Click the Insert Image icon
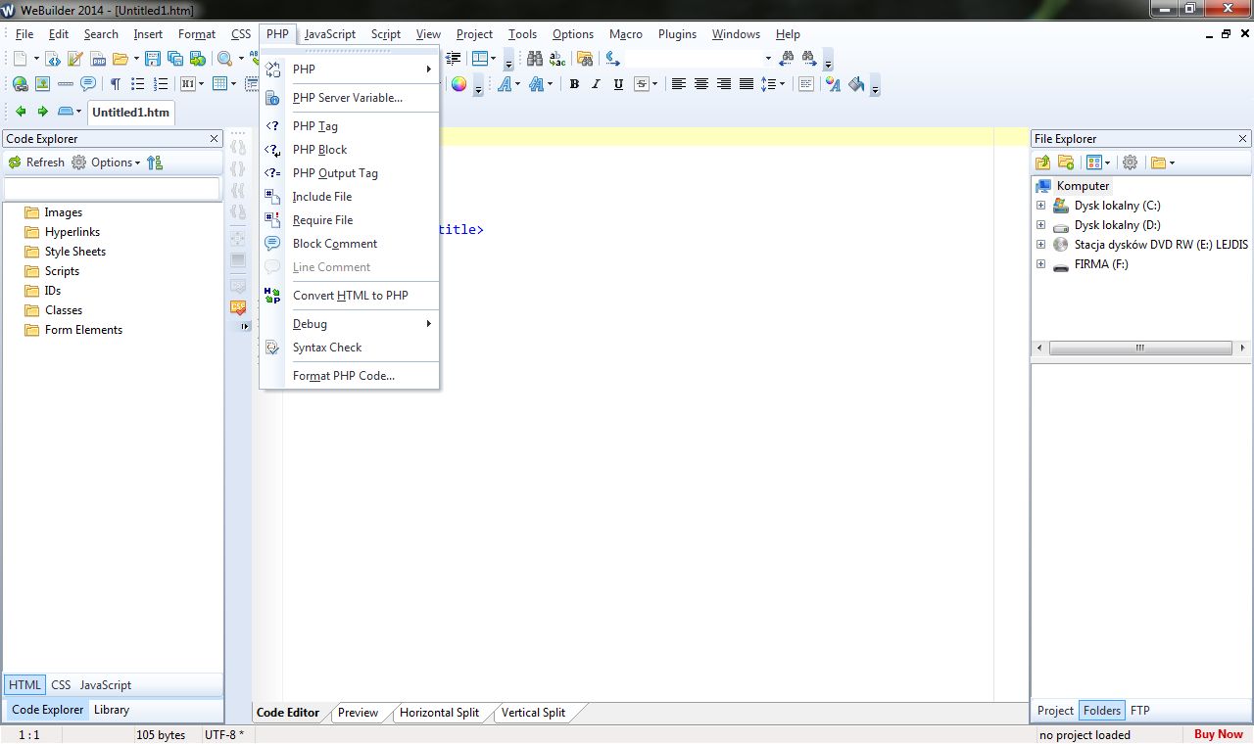 (x=42, y=84)
